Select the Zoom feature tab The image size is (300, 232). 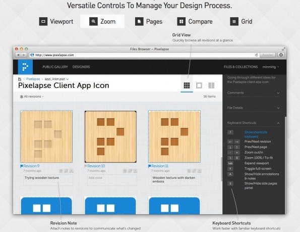click(x=102, y=21)
